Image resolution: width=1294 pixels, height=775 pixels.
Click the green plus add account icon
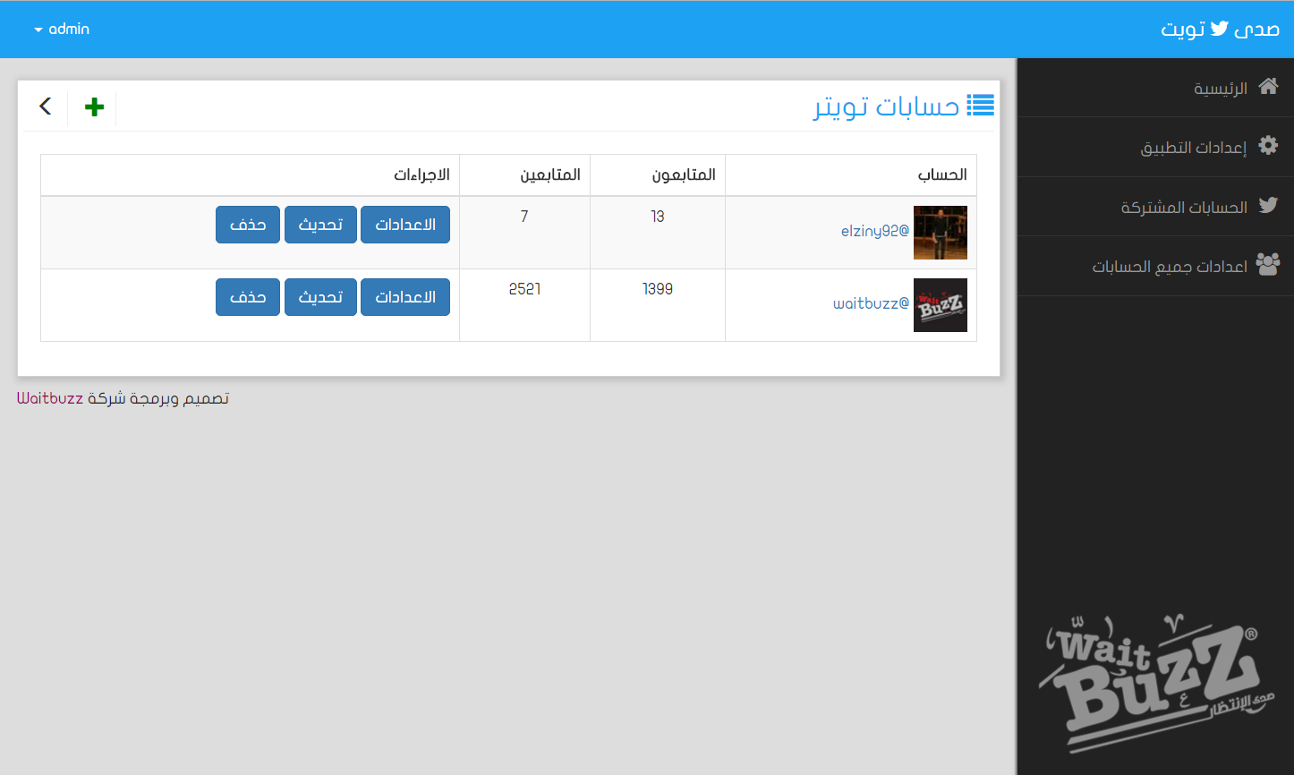(94, 107)
